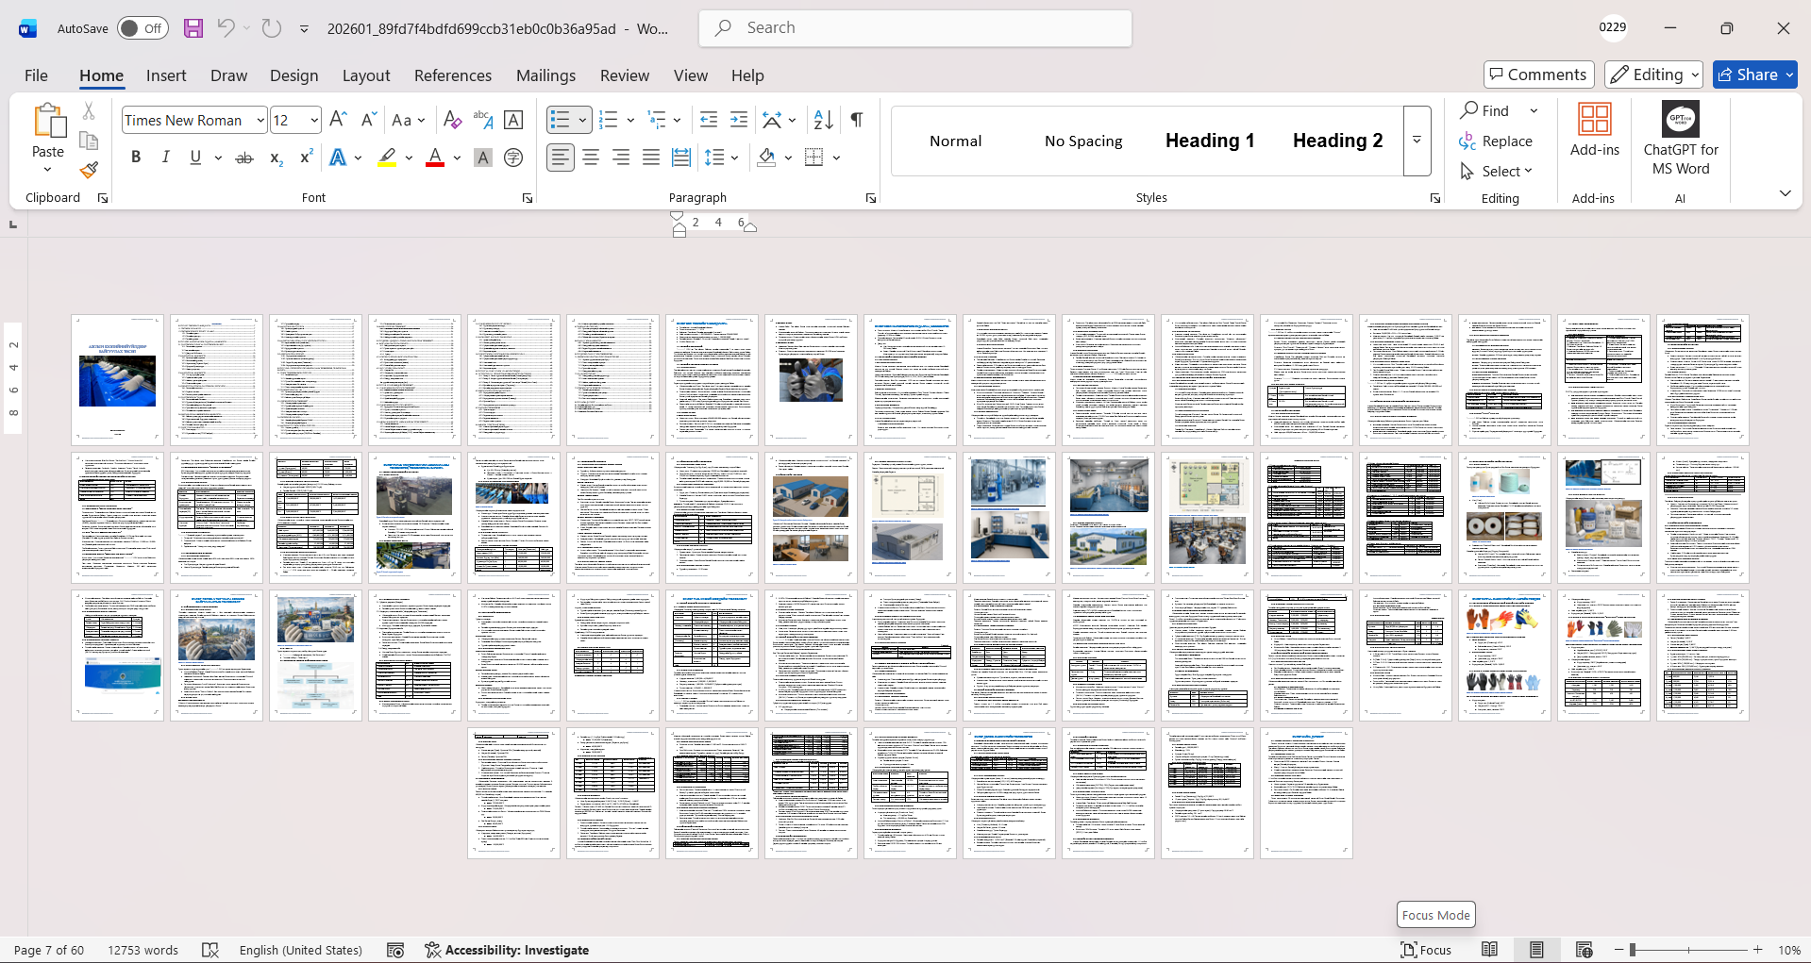Screen dimensions: 1811x963
Task: Toggle Italic formatting
Action: pyautogui.click(x=166, y=158)
